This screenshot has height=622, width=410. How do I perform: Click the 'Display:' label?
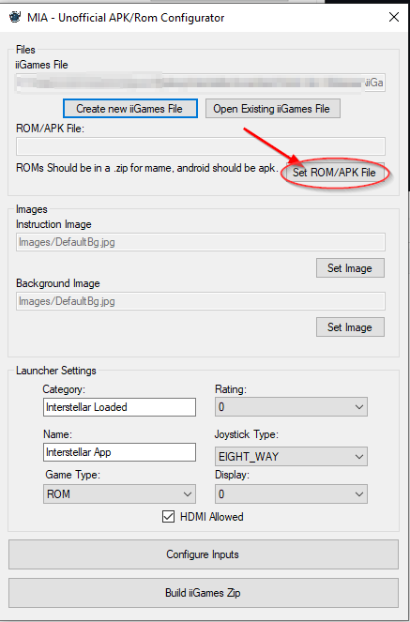(x=232, y=475)
